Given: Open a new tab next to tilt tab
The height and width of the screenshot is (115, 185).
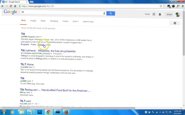Looking at the screenshot, I should [x=31, y=2].
